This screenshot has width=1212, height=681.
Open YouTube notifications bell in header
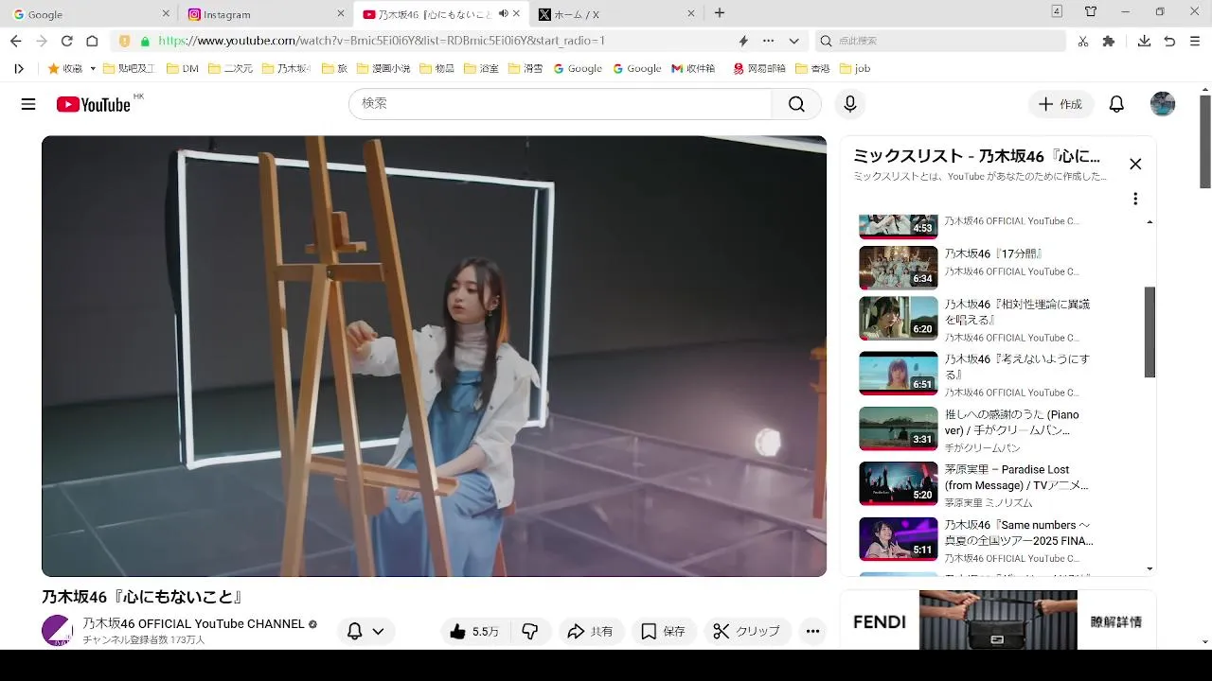(1116, 104)
